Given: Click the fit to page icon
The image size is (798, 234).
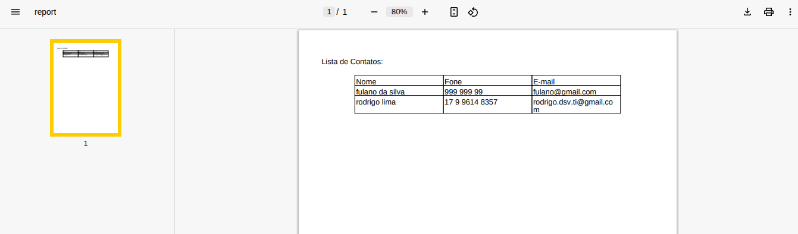Looking at the screenshot, I should click(x=454, y=12).
